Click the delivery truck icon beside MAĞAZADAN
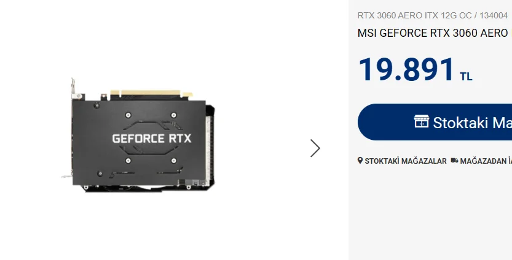The width and height of the screenshot is (512, 260). point(454,161)
